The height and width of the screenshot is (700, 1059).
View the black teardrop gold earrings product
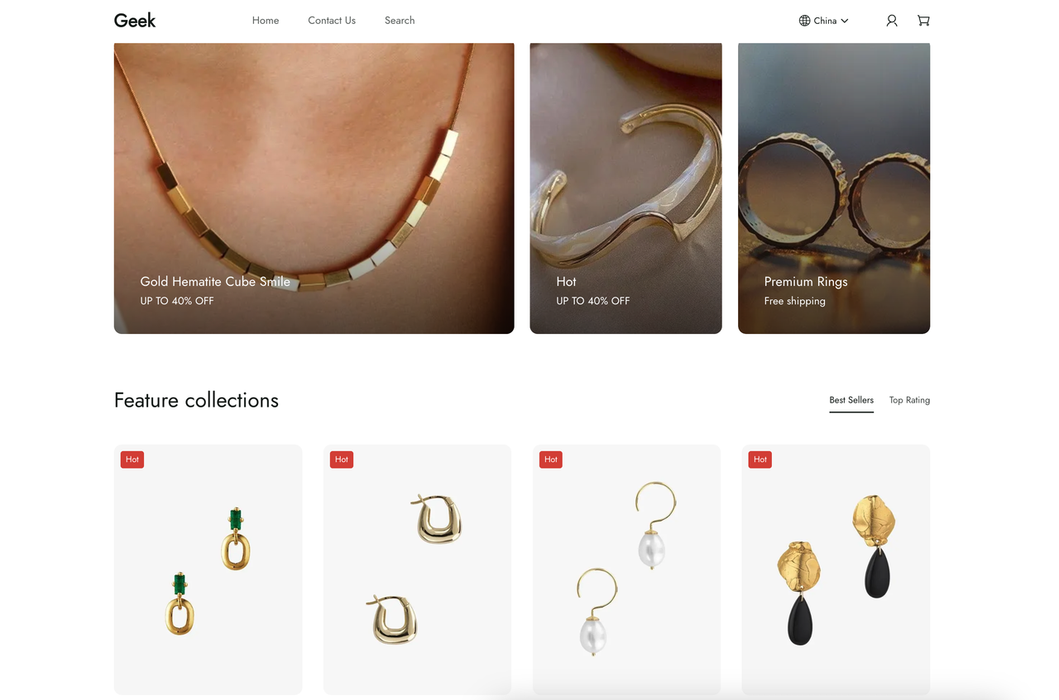(x=836, y=570)
